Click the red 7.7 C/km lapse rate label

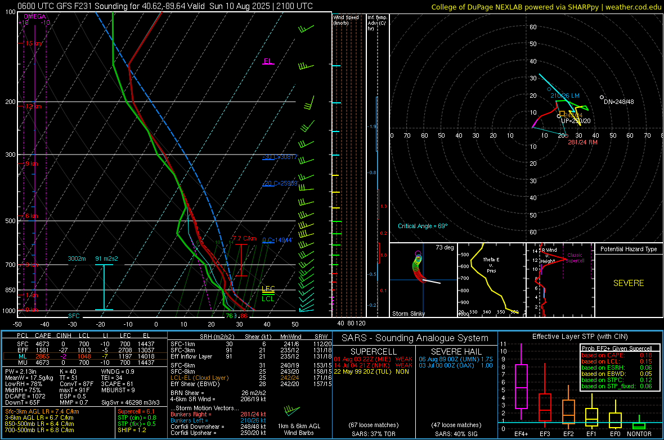click(244, 239)
